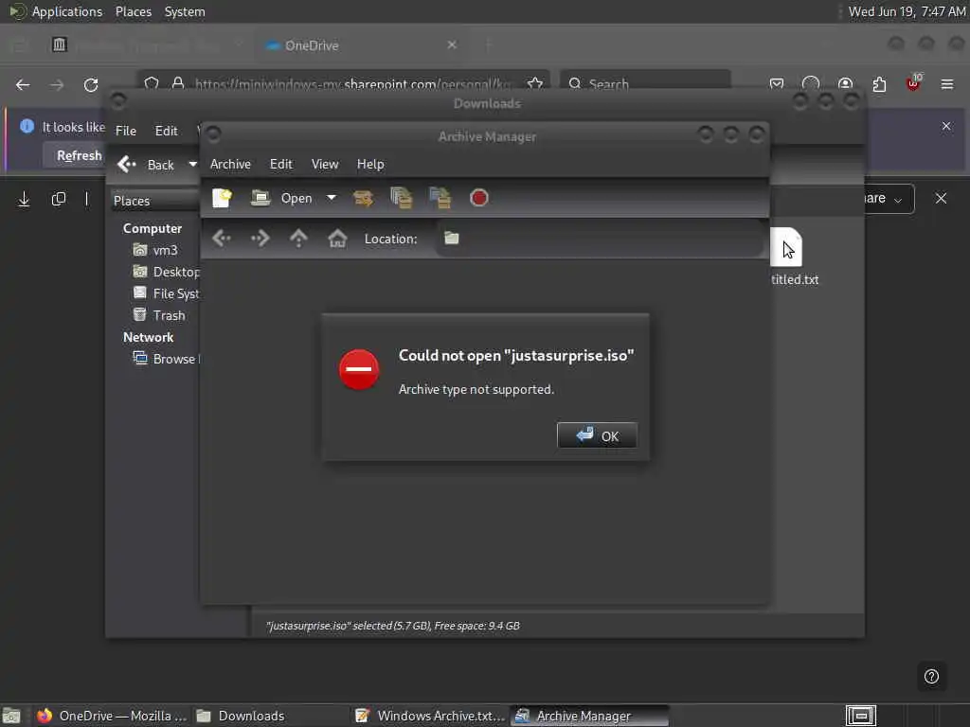
Task: Close the OneDrive preview with X
Action: [x=941, y=199]
